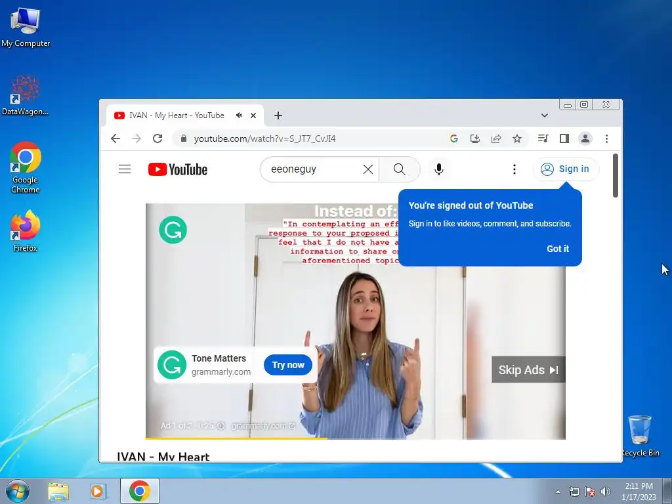Click the Grammarly logo watermark on video
This screenshot has width=672, height=504.
(x=173, y=230)
